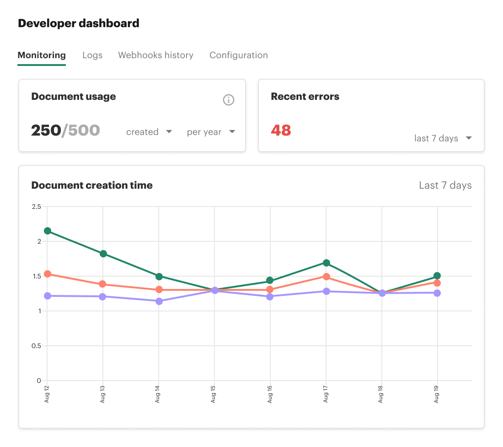The image size is (503, 447).
Task: Select the Configuration tab
Action: [238, 55]
